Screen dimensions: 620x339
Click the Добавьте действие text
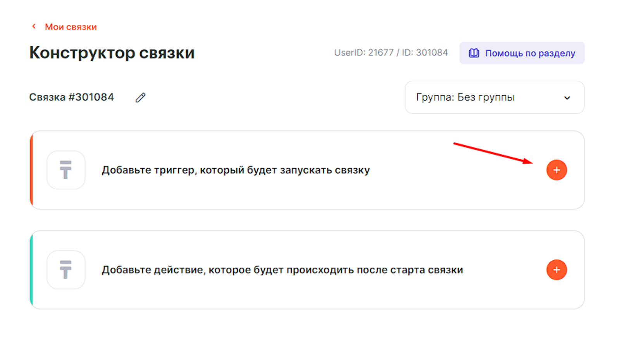point(282,270)
